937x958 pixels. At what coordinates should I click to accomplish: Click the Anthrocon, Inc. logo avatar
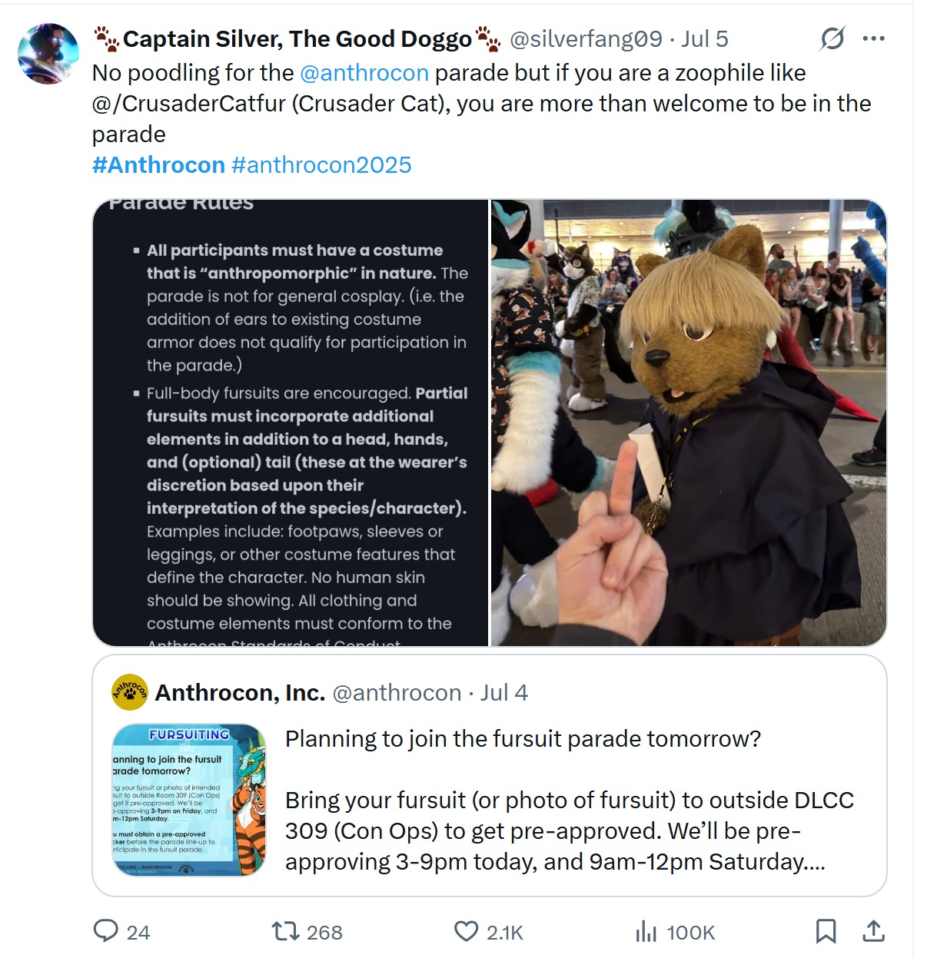pyautogui.click(x=130, y=692)
